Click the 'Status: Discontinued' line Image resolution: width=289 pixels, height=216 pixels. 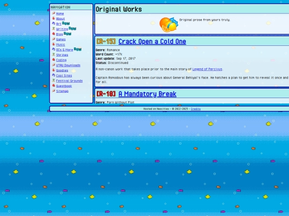pyautogui.click(x=112, y=63)
